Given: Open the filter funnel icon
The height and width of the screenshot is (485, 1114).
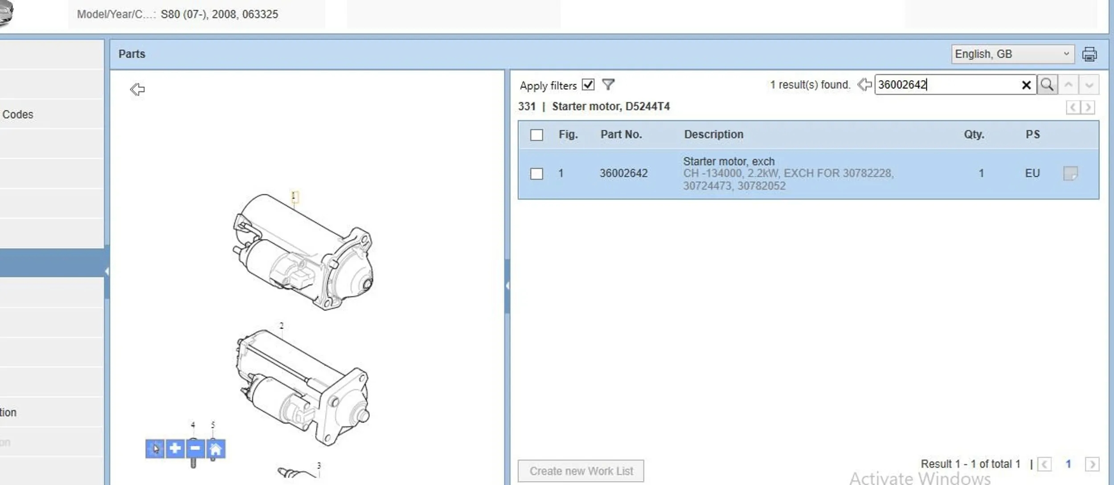Looking at the screenshot, I should click(608, 84).
